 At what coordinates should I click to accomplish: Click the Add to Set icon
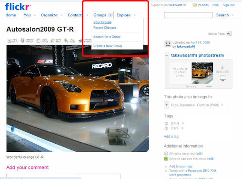pos(38,41)
